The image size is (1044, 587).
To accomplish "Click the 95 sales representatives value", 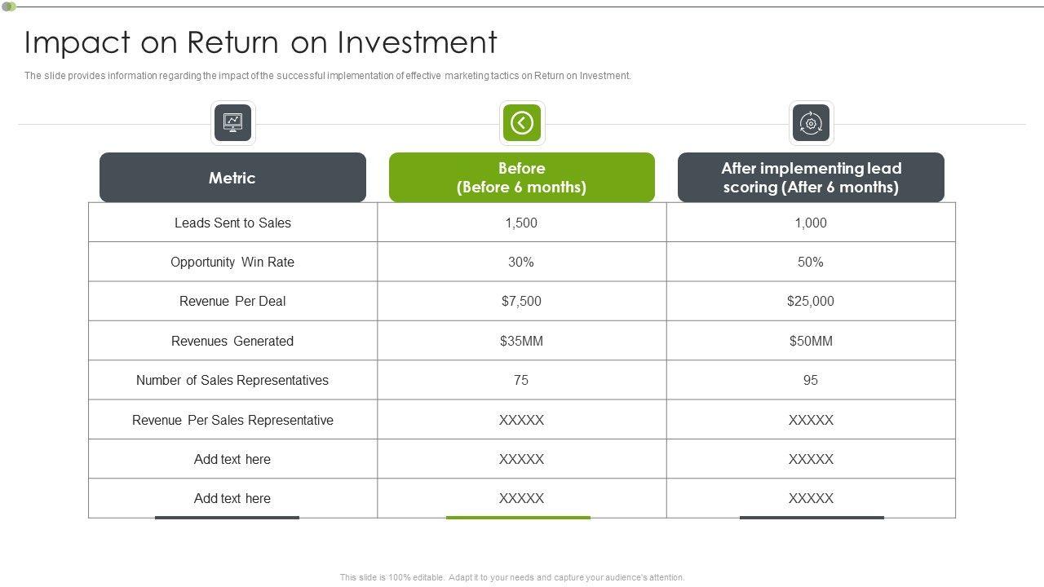I will pos(811,380).
